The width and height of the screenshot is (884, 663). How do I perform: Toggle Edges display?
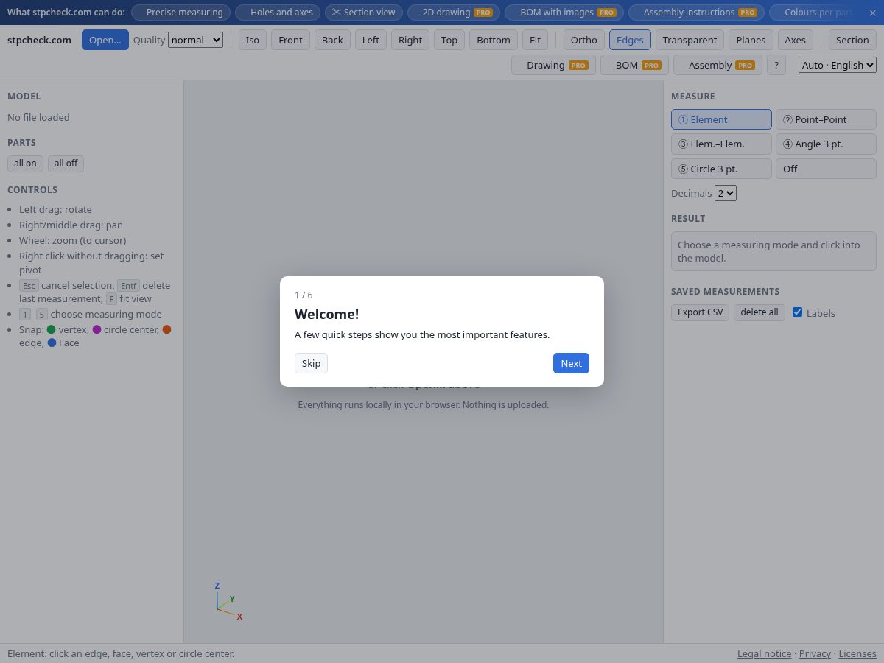pos(630,40)
